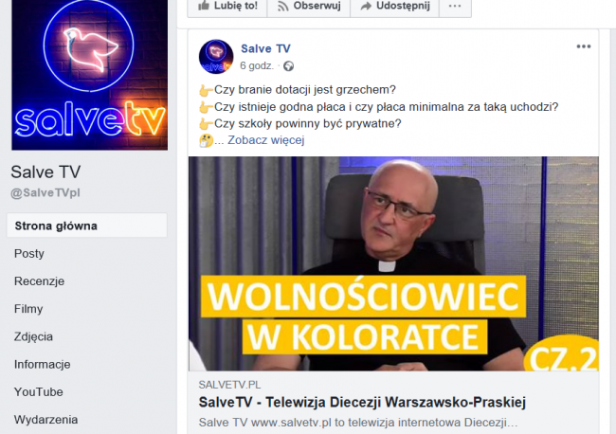Open the Zdjęcia section

33,336
